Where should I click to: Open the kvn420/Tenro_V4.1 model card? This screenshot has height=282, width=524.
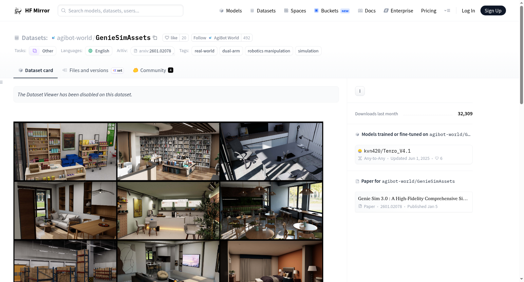[x=414, y=154]
